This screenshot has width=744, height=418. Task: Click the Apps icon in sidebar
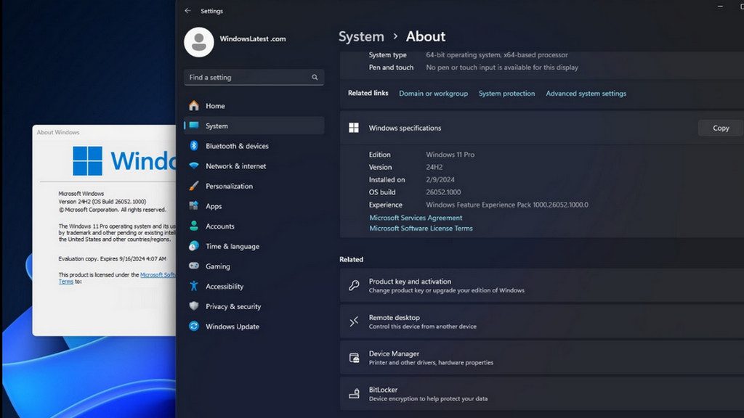coord(193,205)
